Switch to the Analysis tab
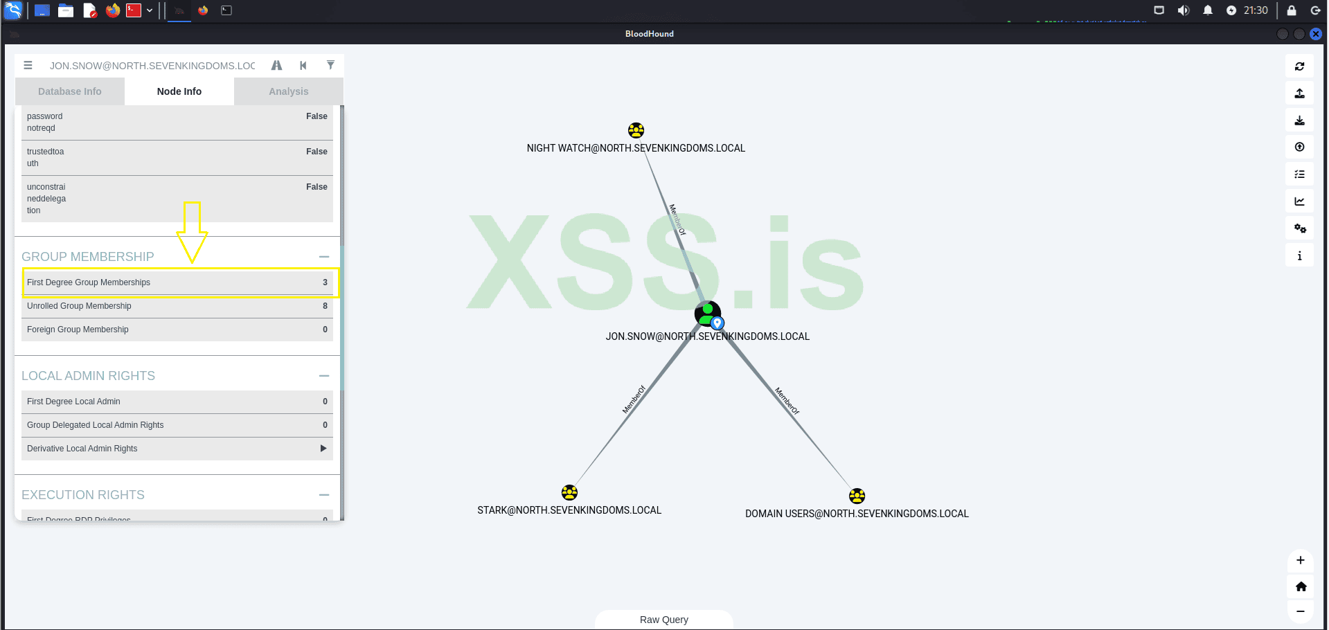 point(289,91)
